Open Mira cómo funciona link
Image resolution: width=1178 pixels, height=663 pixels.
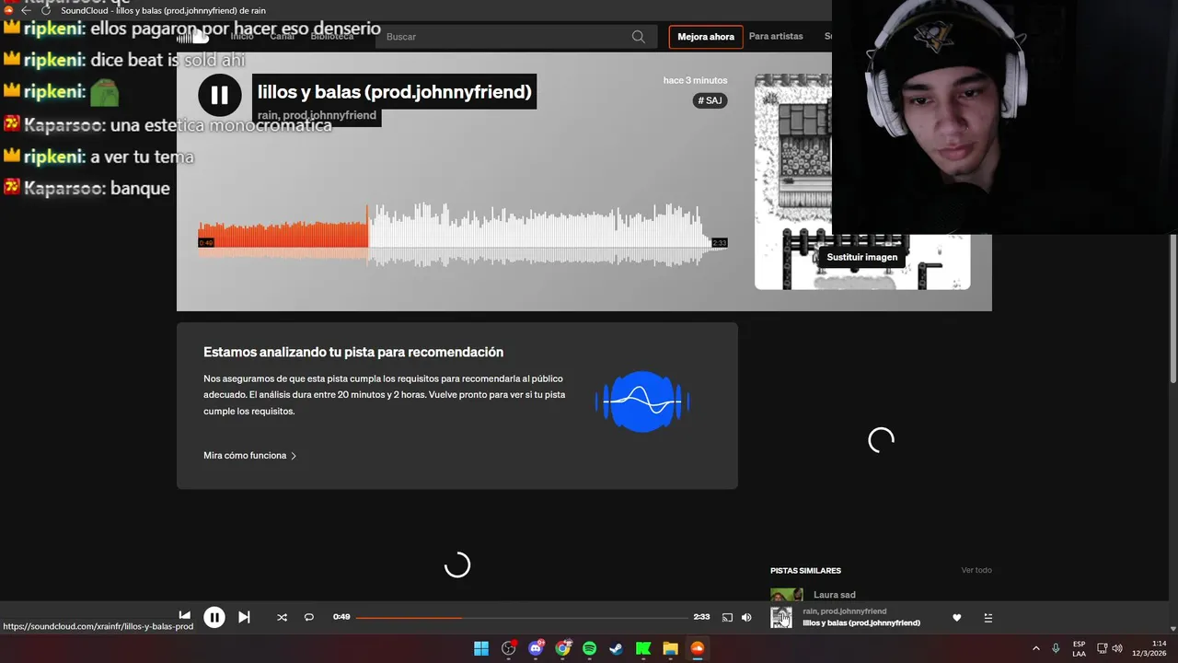(x=245, y=456)
